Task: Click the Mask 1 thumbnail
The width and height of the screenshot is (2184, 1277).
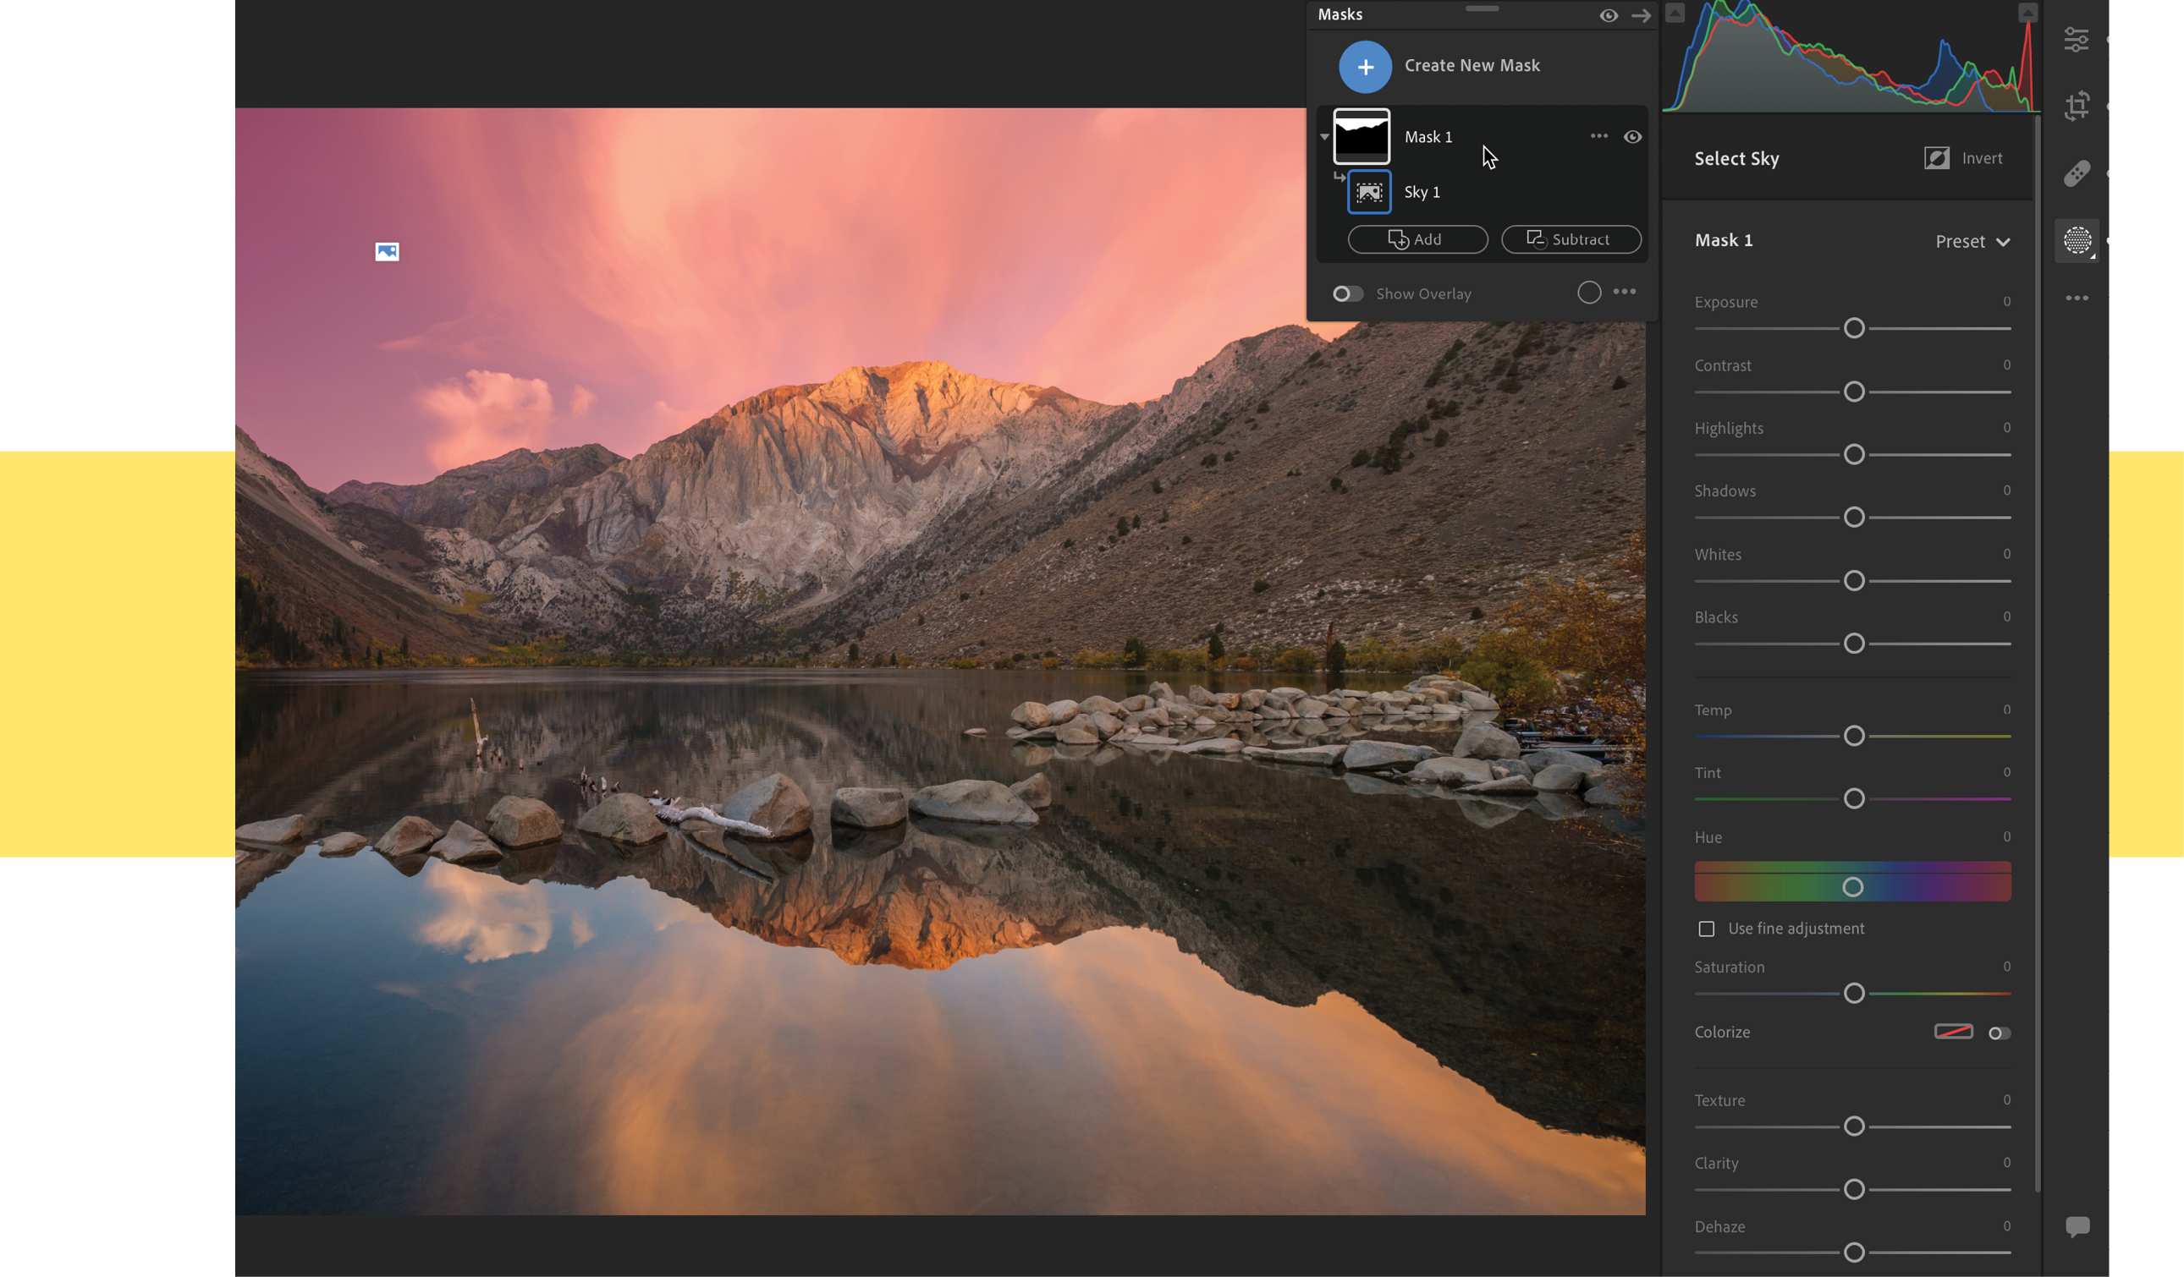Action: [1362, 137]
